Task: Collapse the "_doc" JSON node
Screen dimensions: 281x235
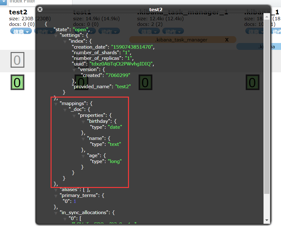Action: [x=65, y=110]
